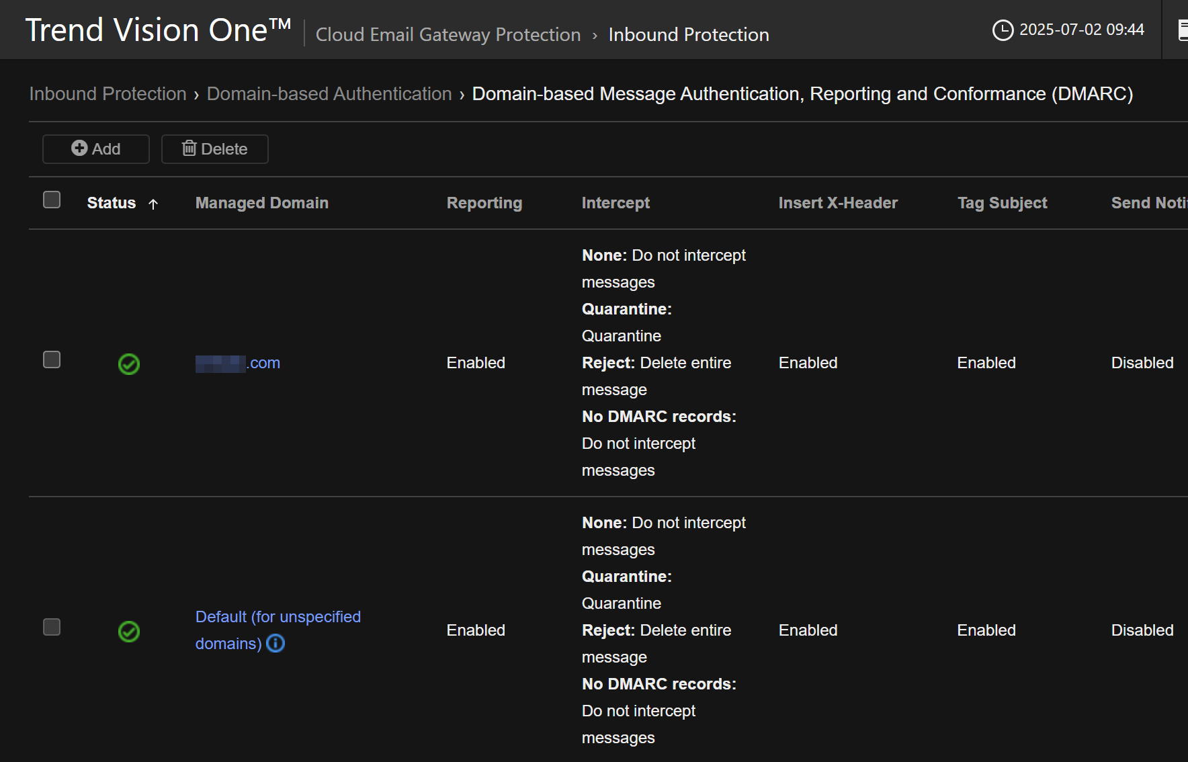Check the box for the .com domain row
This screenshot has width=1188, height=762.
[x=52, y=360]
